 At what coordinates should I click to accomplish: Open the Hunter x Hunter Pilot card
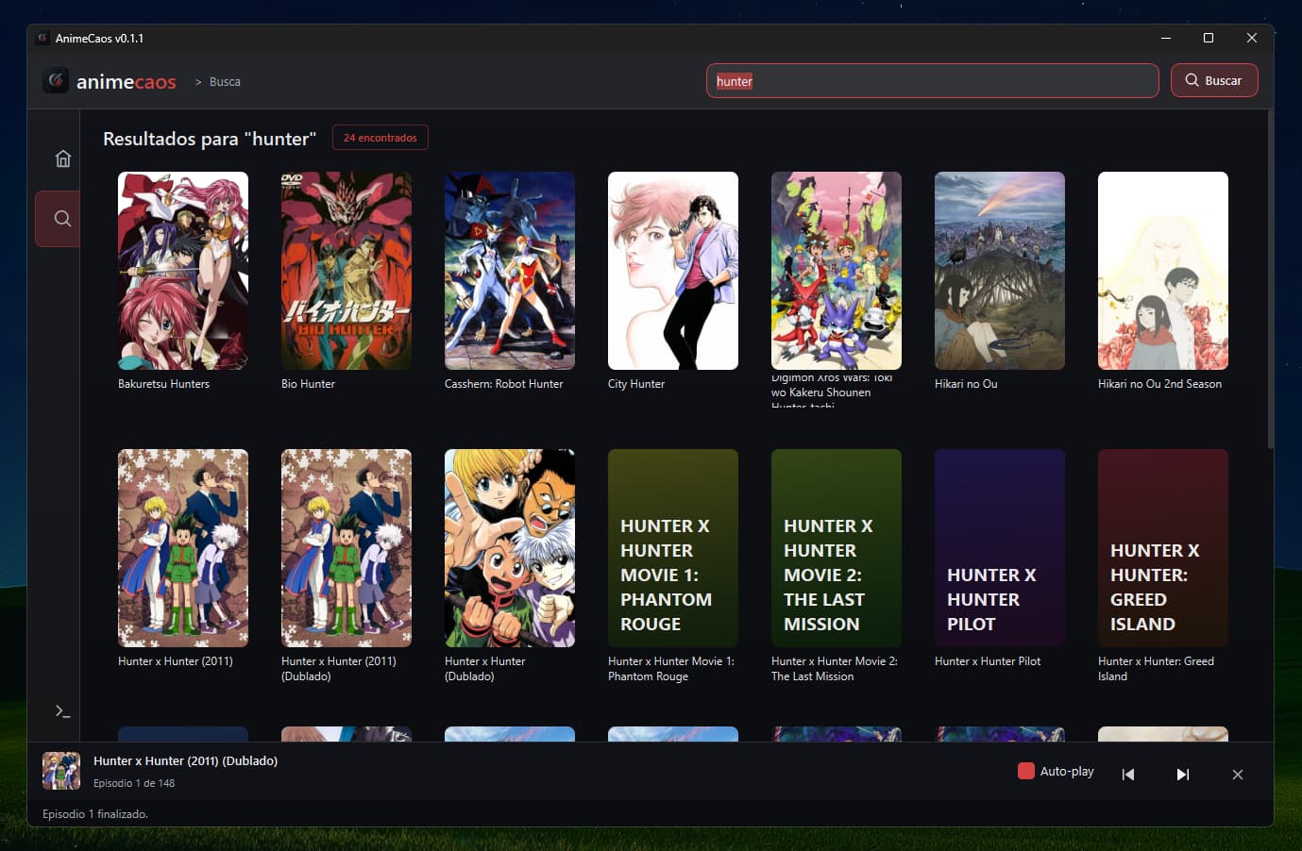(x=999, y=547)
